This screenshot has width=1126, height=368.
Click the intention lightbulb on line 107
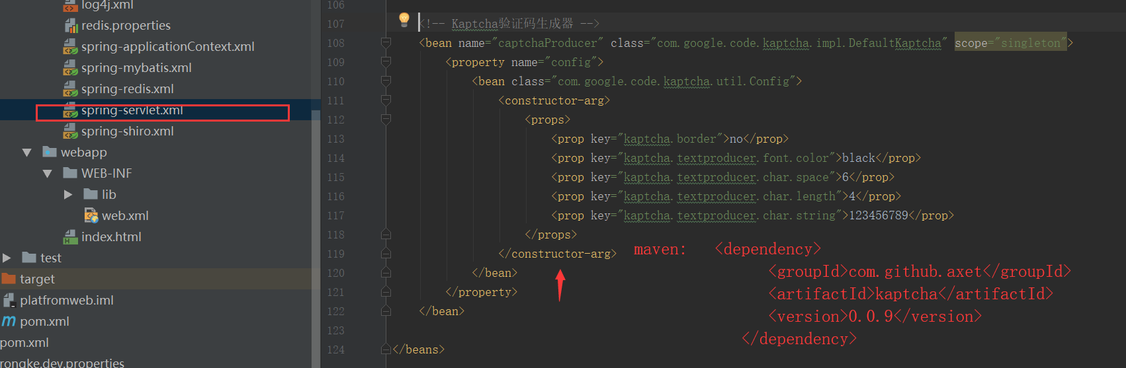point(404,20)
